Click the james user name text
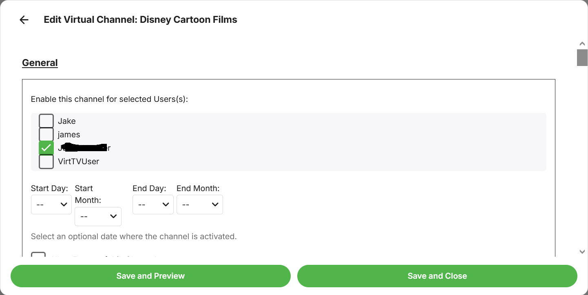The image size is (588, 295). (69, 134)
